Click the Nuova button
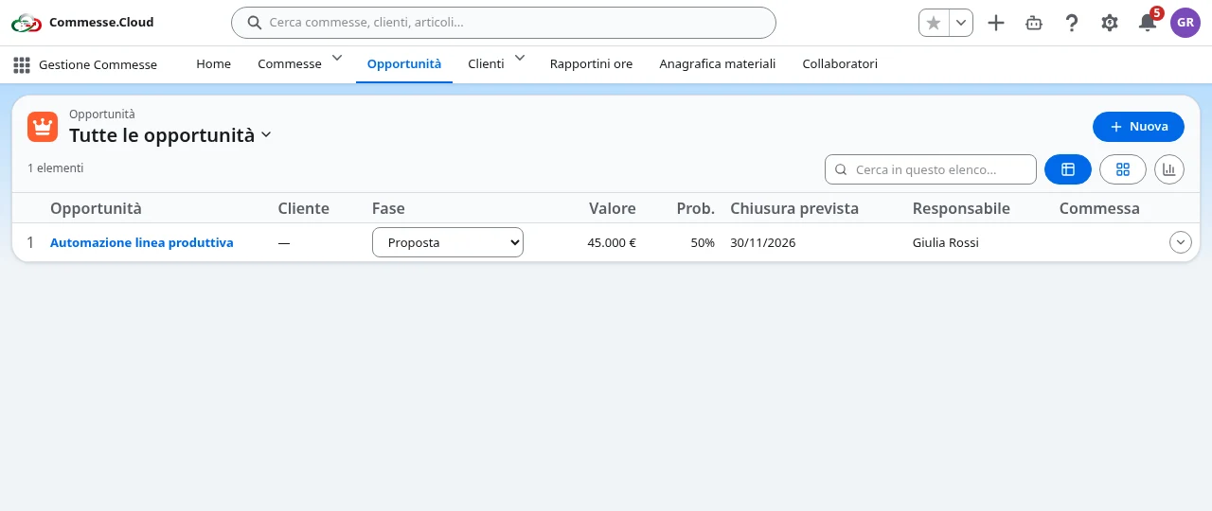The image size is (1212, 511). click(x=1138, y=127)
